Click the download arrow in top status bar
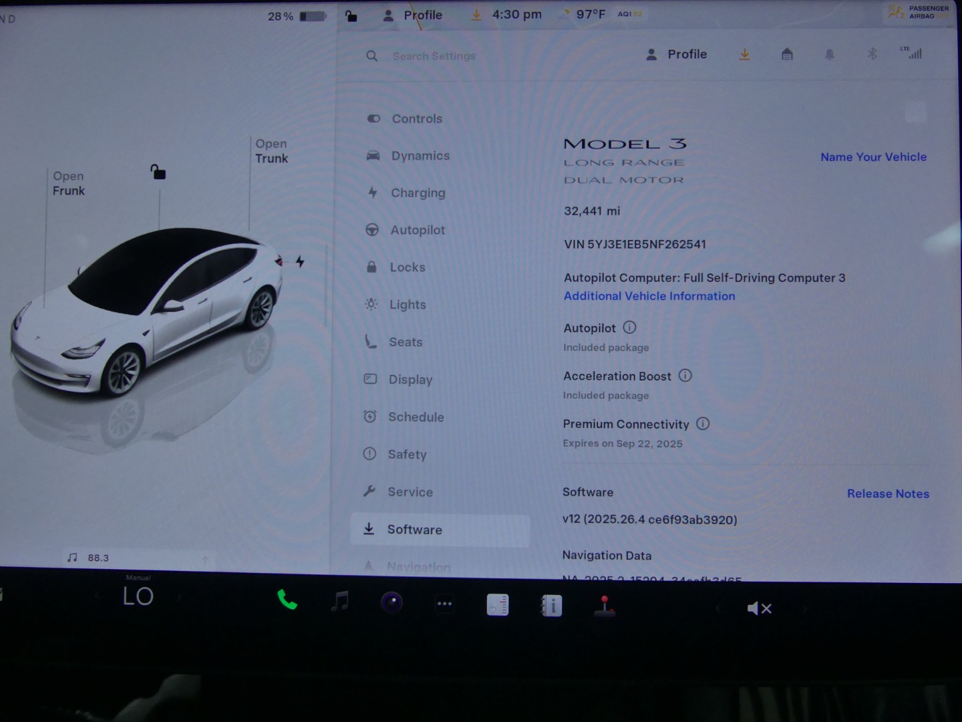The height and width of the screenshot is (722, 962). click(476, 15)
